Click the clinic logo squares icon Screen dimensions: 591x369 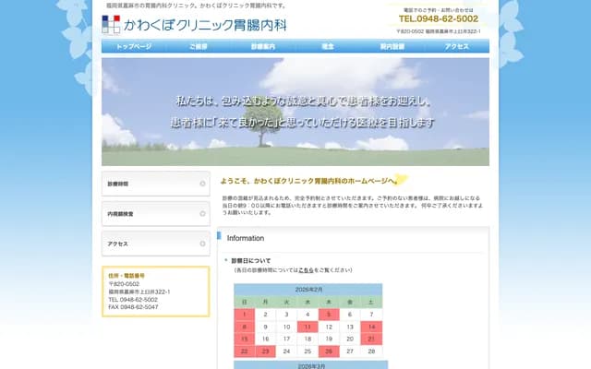click(x=111, y=25)
